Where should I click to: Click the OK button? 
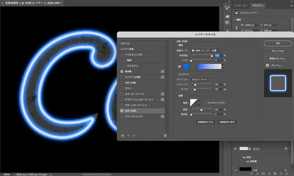point(278,43)
